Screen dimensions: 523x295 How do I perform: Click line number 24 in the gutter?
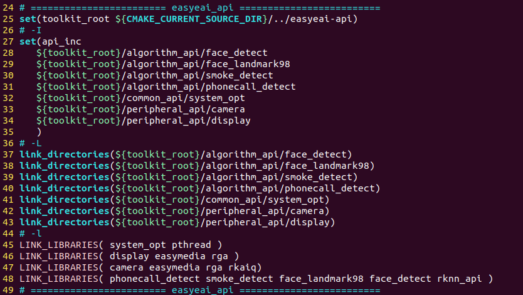pos(8,8)
